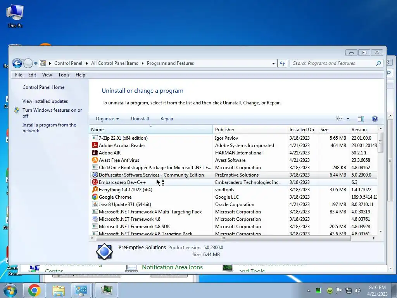Open the Edit menu
This screenshot has height=298, width=397.
point(32,75)
